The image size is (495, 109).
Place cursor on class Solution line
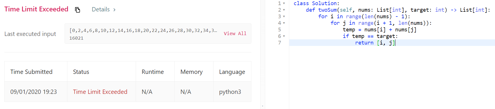pyautogui.click(x=316, y=3)
